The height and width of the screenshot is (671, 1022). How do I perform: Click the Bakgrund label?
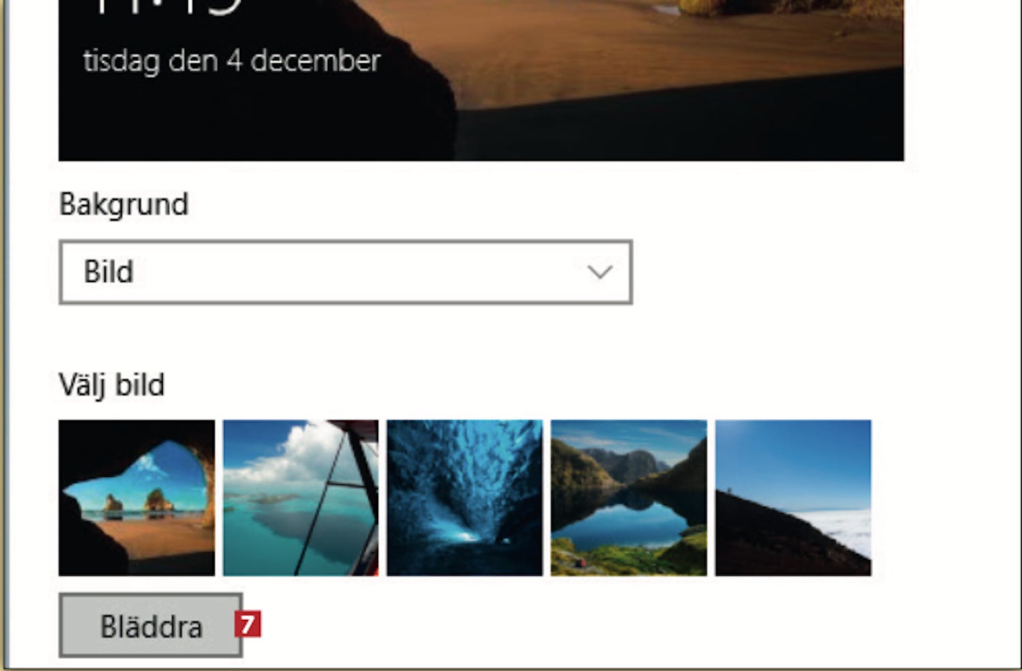123,204
